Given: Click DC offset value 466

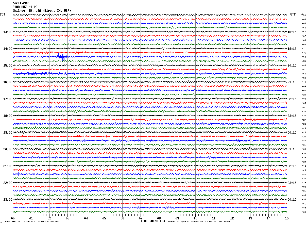Looking at the screenshot, I should pyautogui.click(x=304, y=15).
